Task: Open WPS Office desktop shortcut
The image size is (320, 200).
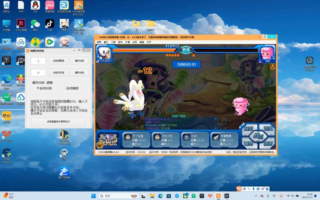Action: [x=6, y=134]
